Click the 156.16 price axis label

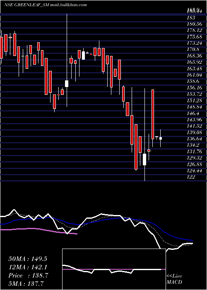point(194,88)
